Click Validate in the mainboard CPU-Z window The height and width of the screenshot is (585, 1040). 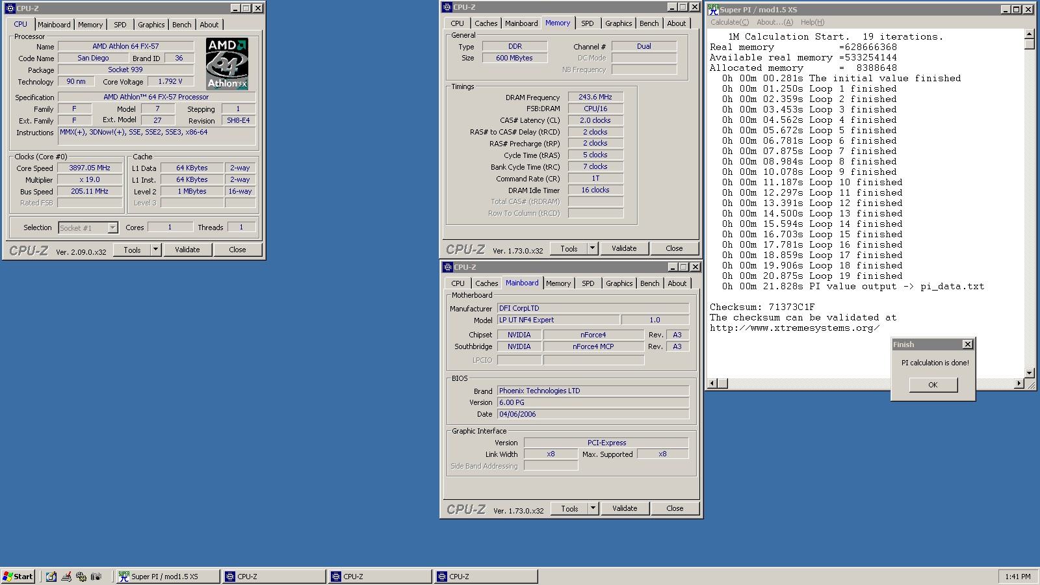(x=625, y=508)
